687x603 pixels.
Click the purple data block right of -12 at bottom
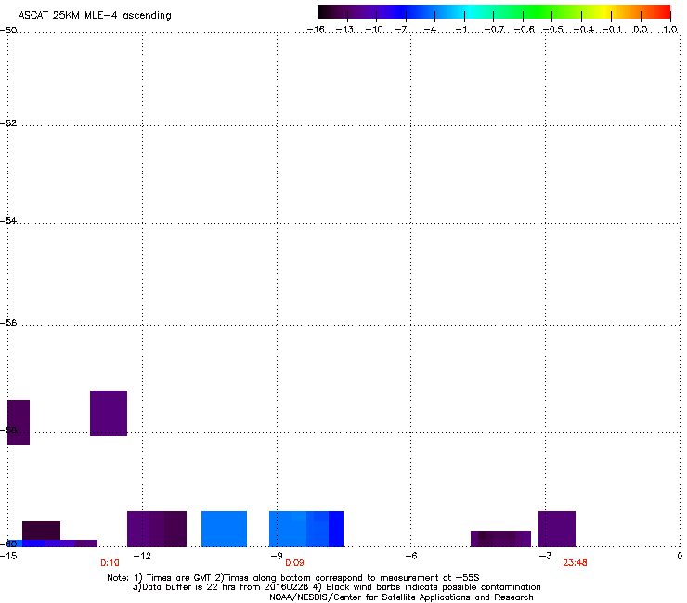coord(157,529)
